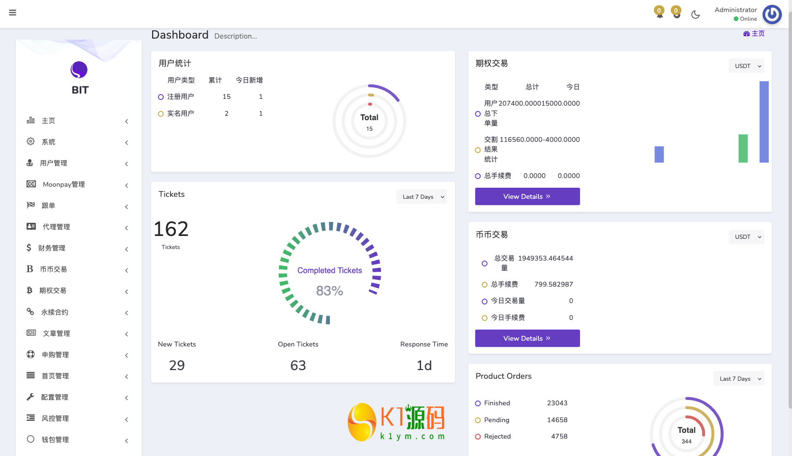Click the second notification badge icon
This screenshot has height=456, width=792.
coord(677,14)
